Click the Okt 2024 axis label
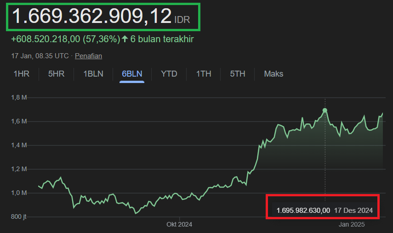 coord(179,224)
